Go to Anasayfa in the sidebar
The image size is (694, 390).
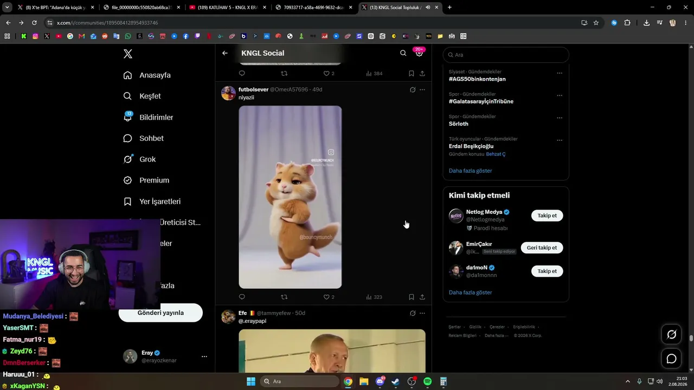pyautogui.click(x=147, y=75)
